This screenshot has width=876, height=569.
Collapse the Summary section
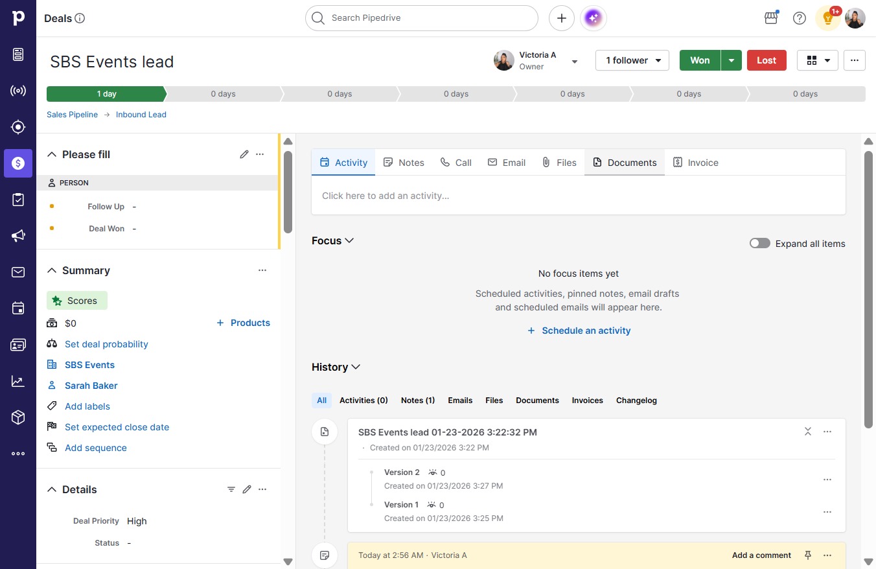[52, 270]
